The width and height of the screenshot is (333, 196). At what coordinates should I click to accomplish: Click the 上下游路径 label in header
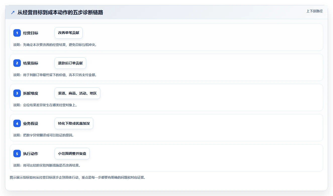pyautogui.click(x=314, y=11)
